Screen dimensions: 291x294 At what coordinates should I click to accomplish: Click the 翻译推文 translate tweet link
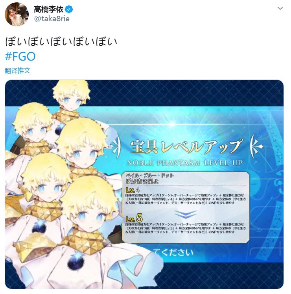click(18, 70)
